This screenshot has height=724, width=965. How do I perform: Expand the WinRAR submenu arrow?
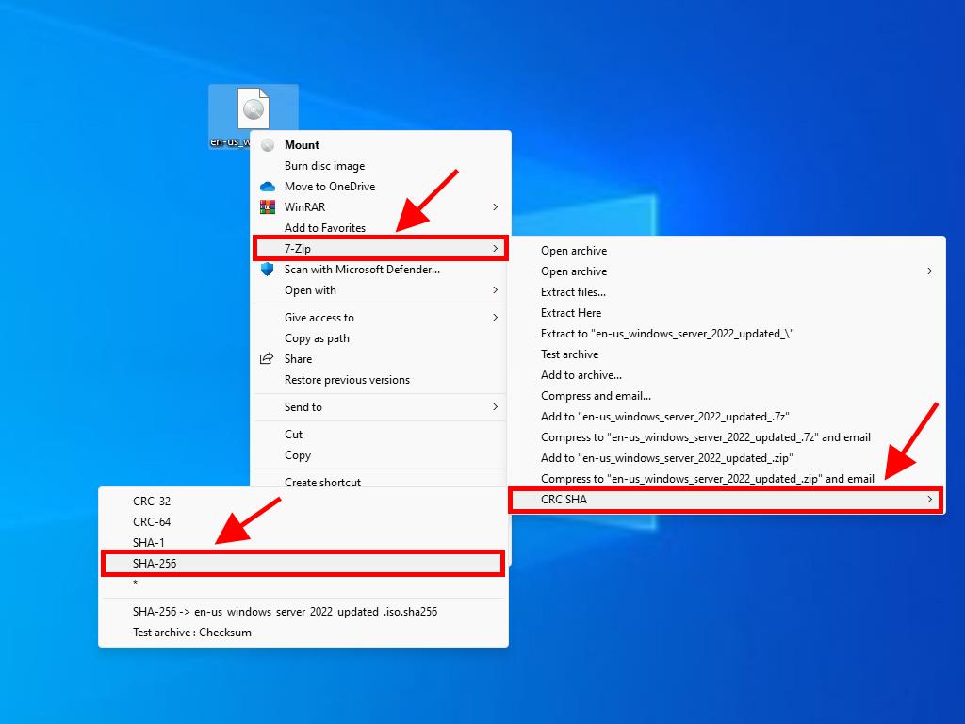[496, 207]
